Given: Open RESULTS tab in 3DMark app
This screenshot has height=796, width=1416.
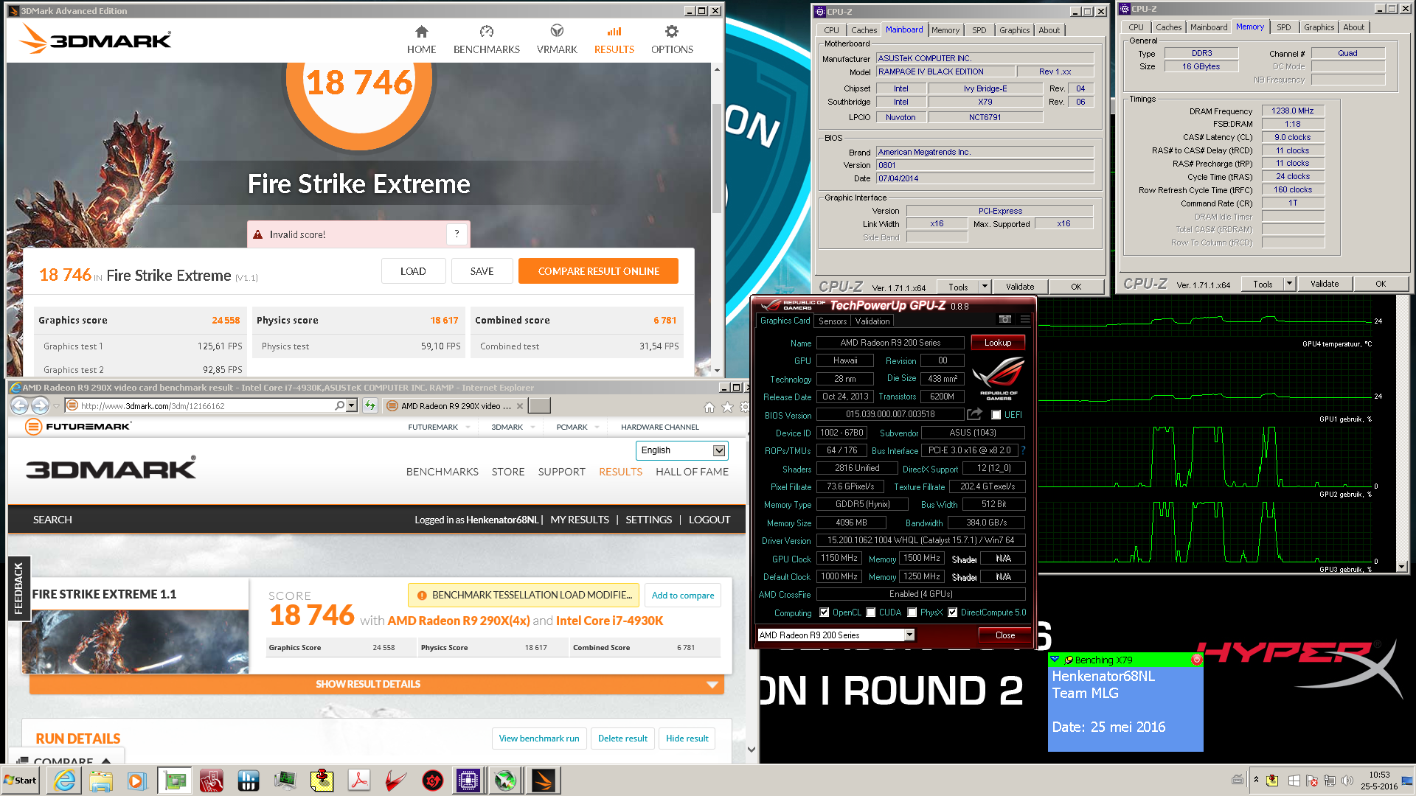Looking at the screenshot, I should (x=614, y=40).
